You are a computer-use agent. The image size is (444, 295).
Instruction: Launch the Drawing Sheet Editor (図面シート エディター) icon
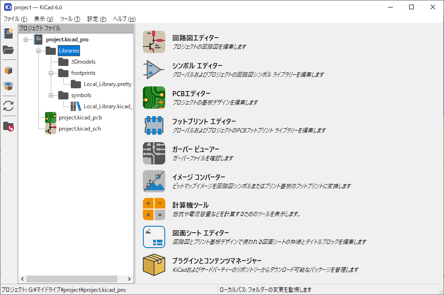154,237
